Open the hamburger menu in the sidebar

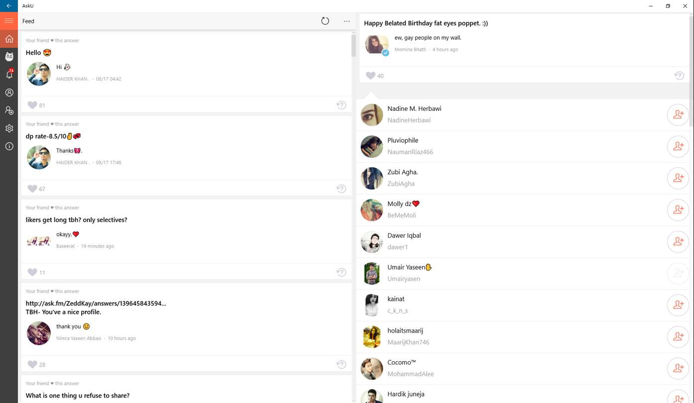tap(9, 21)
